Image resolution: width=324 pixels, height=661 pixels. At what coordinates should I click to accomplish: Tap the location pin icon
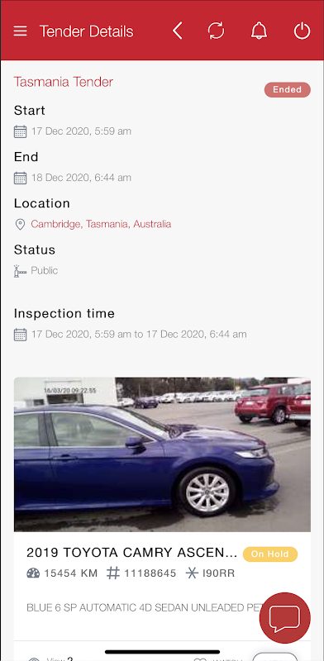[x=20, y=224]
